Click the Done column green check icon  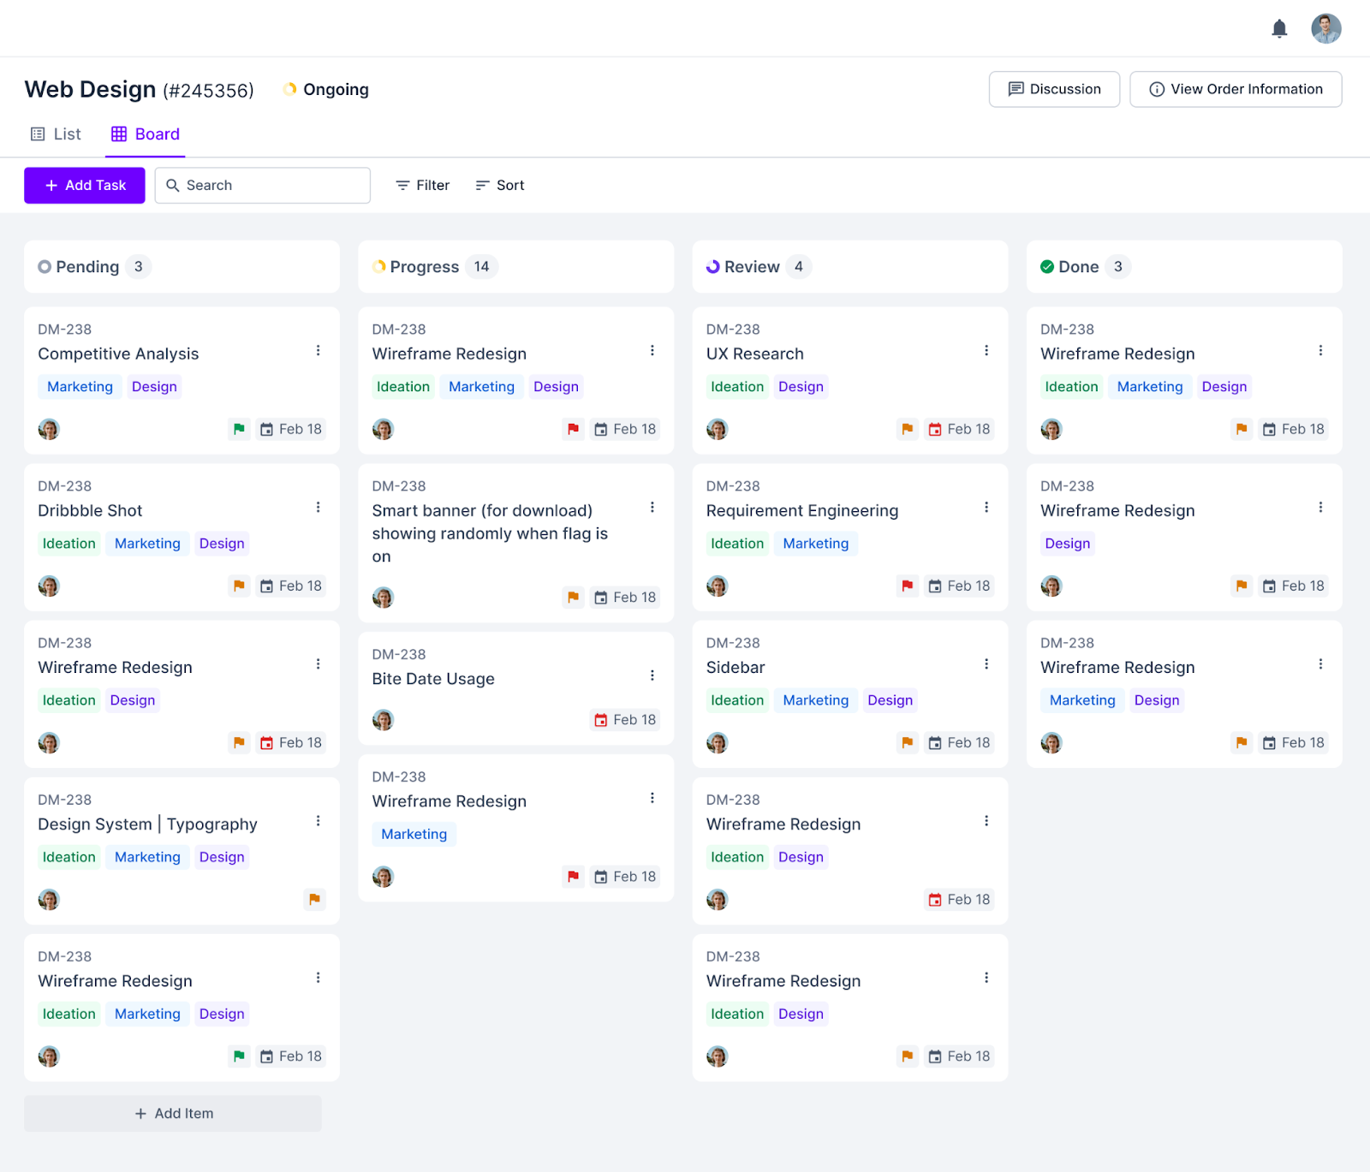click(x=1047, y=266)
